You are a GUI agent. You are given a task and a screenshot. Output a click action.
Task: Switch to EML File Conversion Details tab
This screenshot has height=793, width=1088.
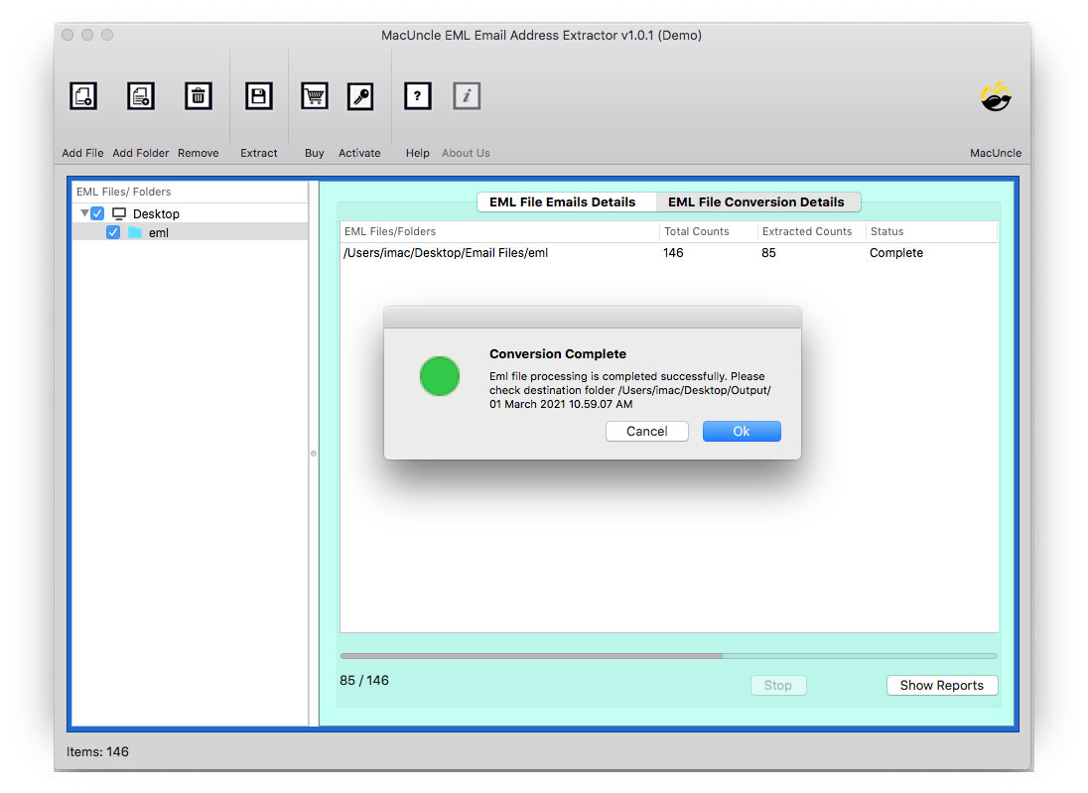click(756, 201)
